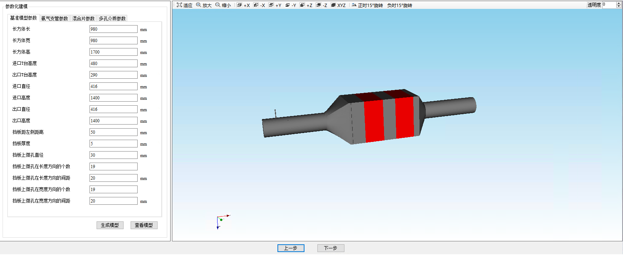
Task: Click the right outlet pipe of model
Action: coord(449,107)
